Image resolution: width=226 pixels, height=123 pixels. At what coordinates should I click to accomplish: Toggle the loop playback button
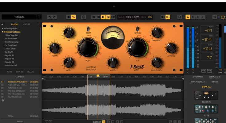(108, 17)
